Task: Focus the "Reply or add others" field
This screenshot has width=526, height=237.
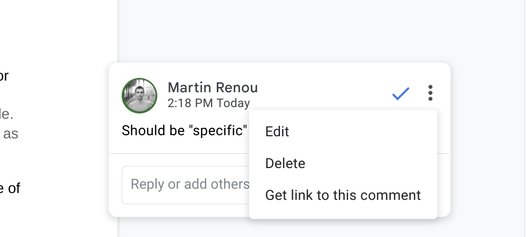Action: pos(186,185)
